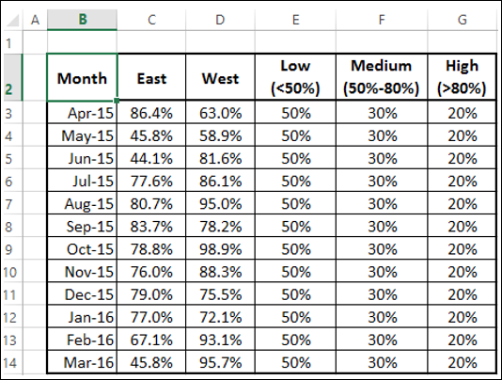Click the High (>80%) header cell
Image resolution: width=502 pixels, height=380 pixels.
tap(462, 77)
